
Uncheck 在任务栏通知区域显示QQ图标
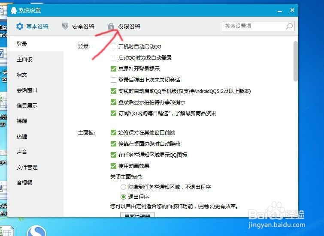(x=113, y=155)
